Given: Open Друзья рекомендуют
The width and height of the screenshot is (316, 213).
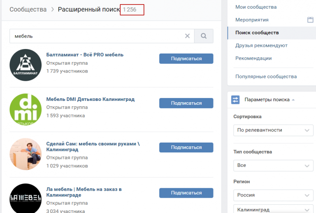Looking at the screenshot, I should [261, 45].
